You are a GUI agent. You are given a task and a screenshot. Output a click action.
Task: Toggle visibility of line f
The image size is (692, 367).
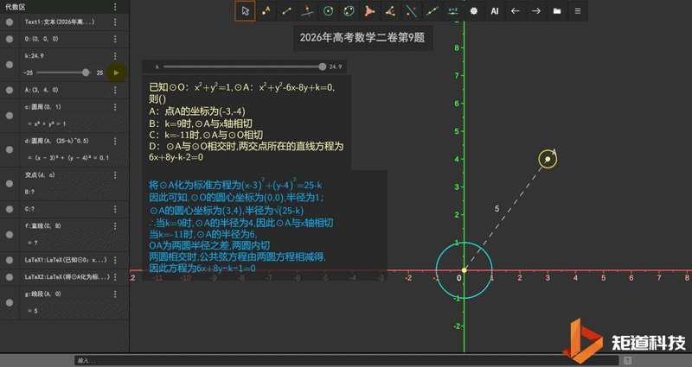[x=10, y=234]
